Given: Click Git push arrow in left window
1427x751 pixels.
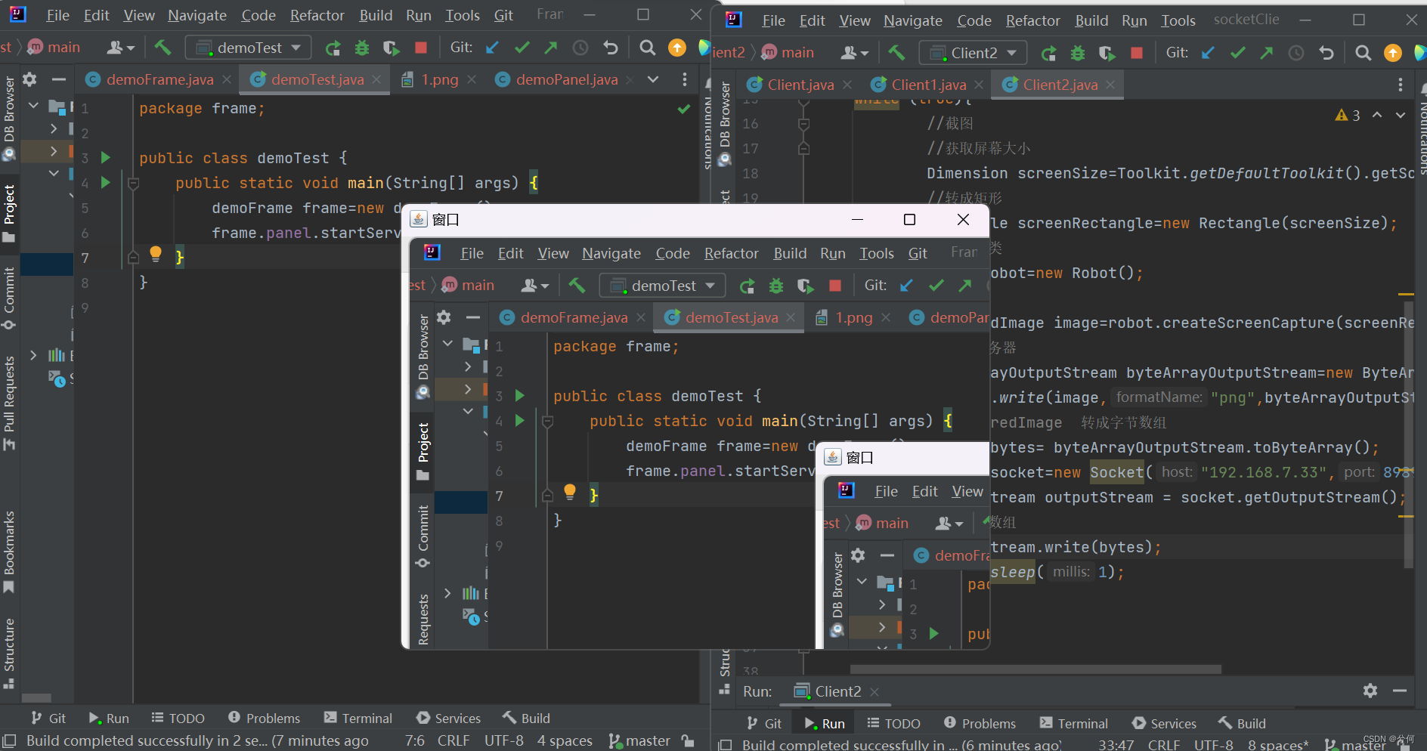Looking at the screenshot, I should pos(551,48).
